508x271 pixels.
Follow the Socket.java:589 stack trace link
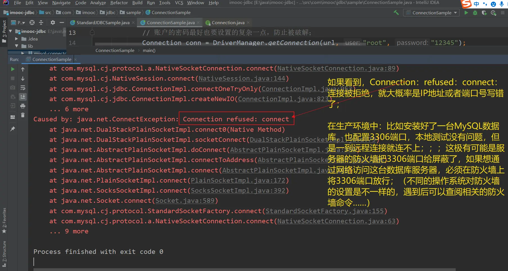coord(185,201)
